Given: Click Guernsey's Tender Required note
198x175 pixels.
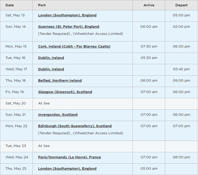Looking at the screenshot, I should [54, 34].
